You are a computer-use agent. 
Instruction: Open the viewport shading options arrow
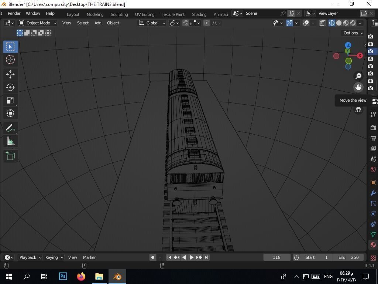point(360,23)
